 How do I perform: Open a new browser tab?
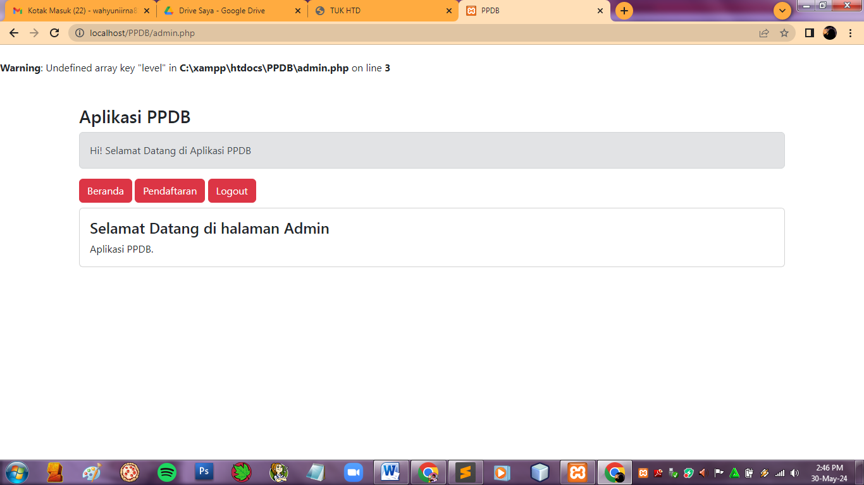tap(624, 11)
